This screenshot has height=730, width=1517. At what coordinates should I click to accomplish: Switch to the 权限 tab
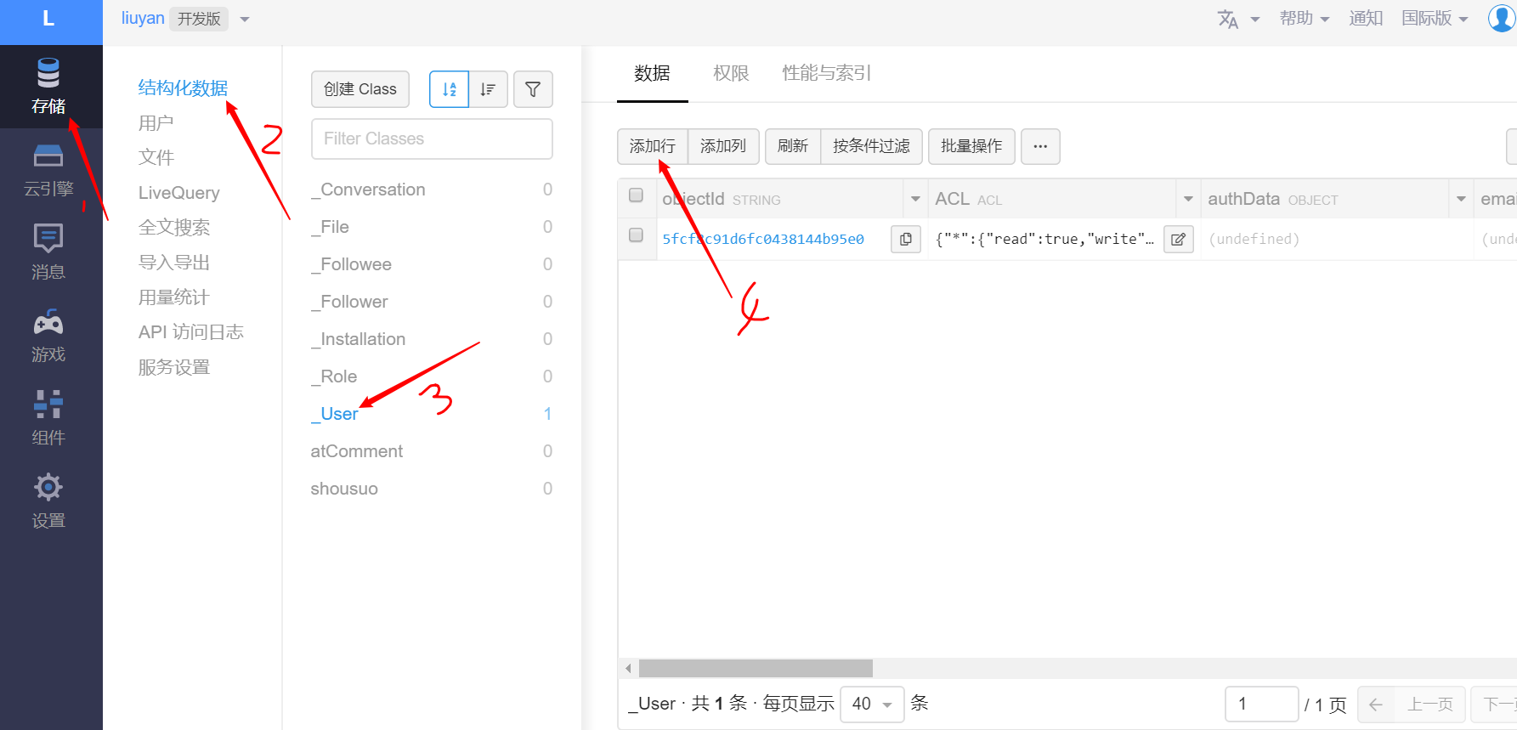(x=731, y=74)
